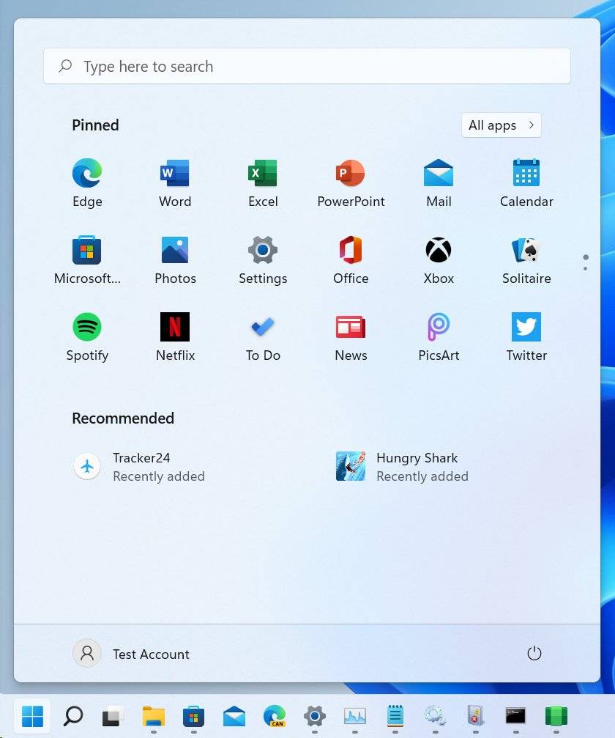The height and width of the screenshot is (738, 615).
Task: Open the Settings gear on the taskbar
Action: (315, 716)
